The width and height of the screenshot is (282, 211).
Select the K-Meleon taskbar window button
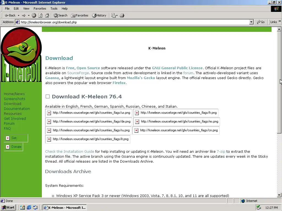coord(65,208)
